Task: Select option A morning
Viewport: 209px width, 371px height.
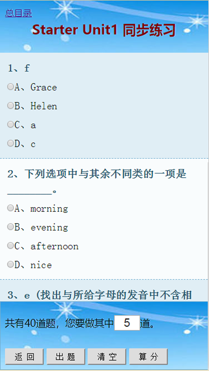Action: 10,208
